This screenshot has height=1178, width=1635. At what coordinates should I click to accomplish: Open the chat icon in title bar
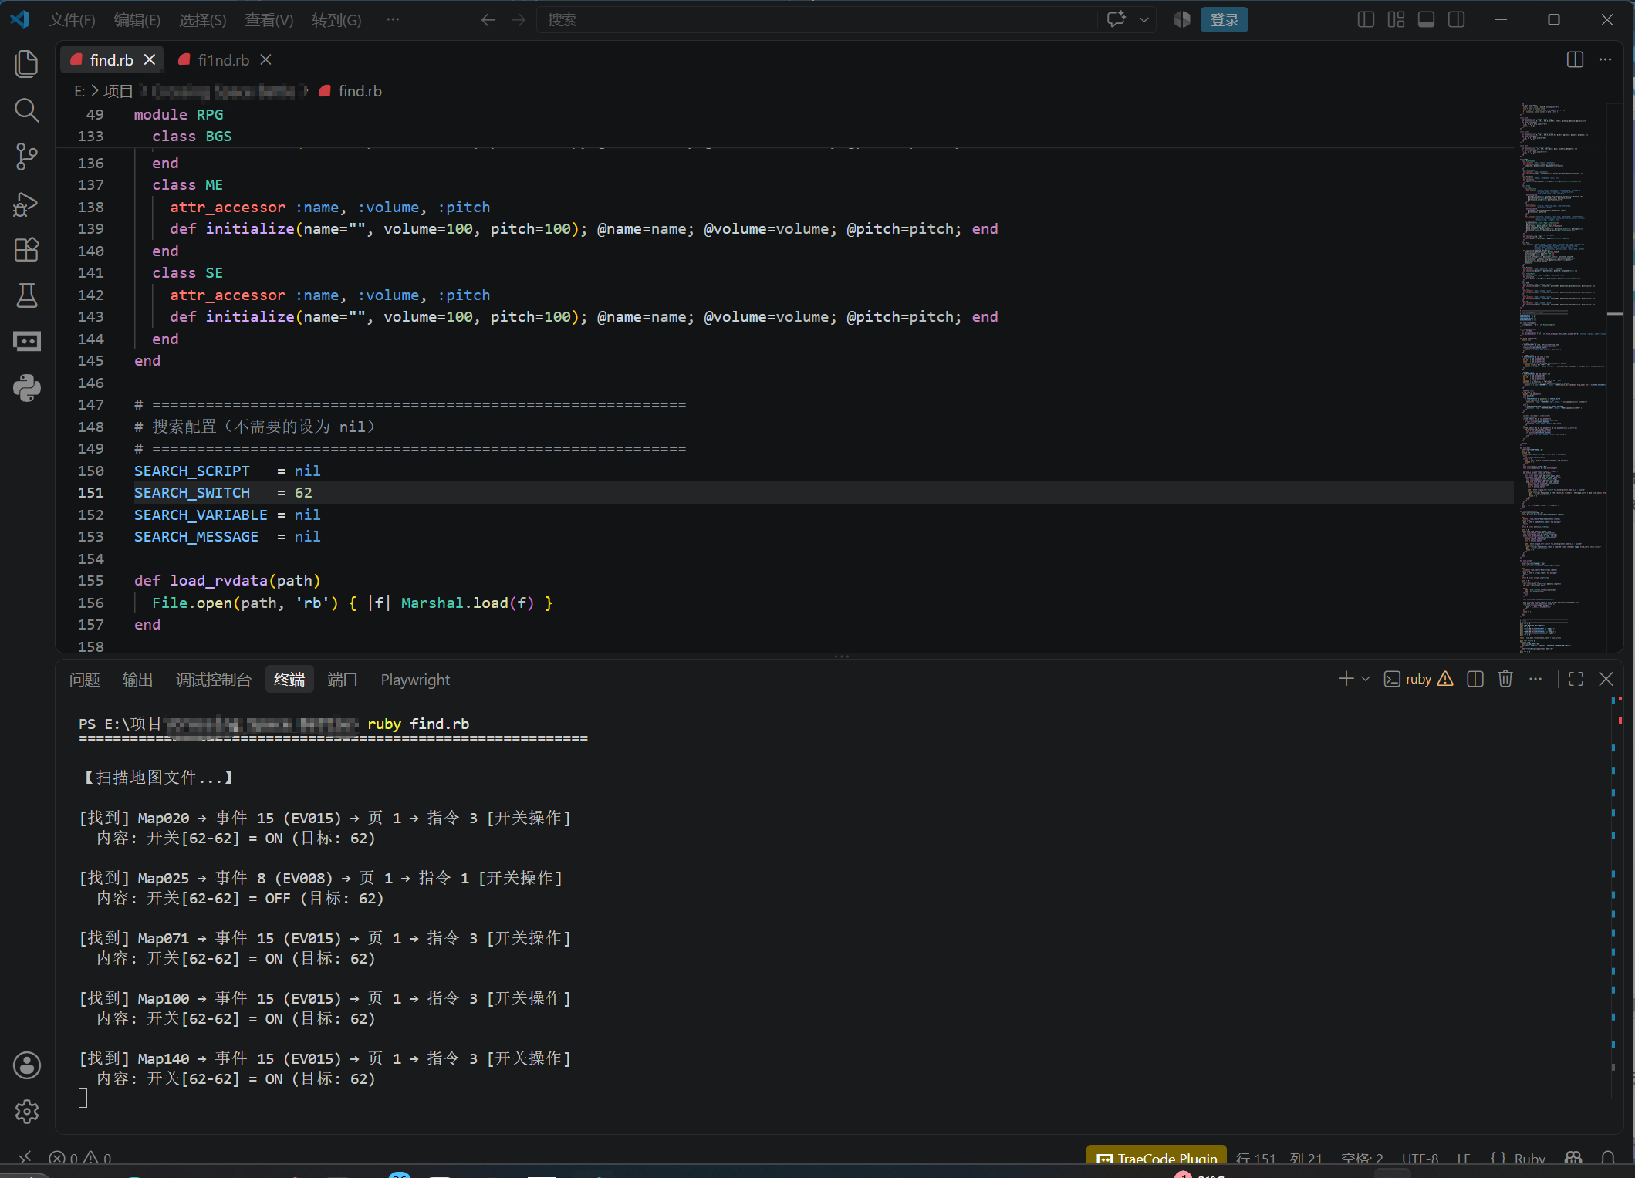pos(1116,19)
